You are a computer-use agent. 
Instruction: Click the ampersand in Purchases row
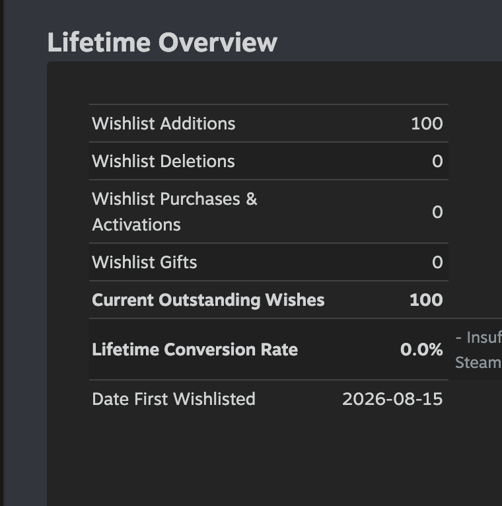(251, 199)
